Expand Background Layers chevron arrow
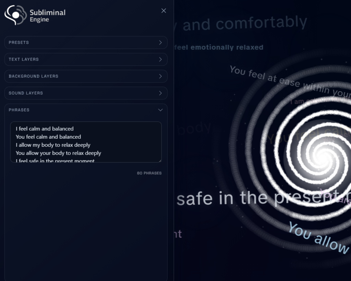Image resolution: width=351 pixels, height=281 pixels. [160, 76]
